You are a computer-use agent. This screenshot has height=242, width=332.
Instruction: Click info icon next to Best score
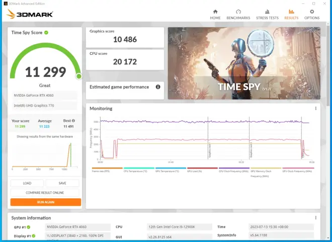tap(73, 121)
